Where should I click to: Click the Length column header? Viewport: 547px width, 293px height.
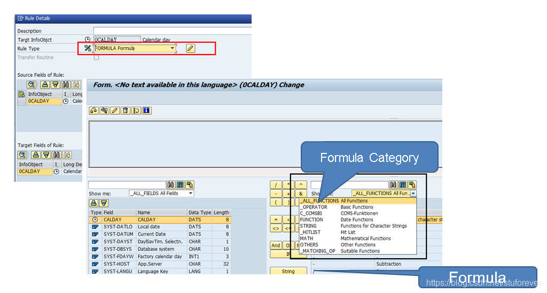(222, 212)
